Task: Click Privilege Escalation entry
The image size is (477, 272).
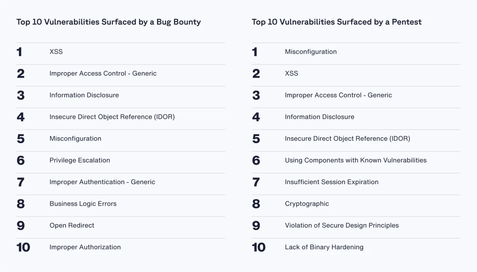Action: click(79, 160)
